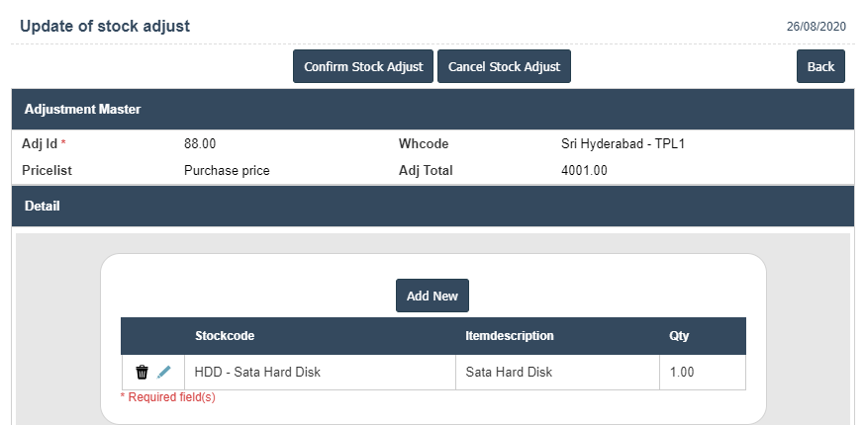Click the date 26/08/2020
The height and width of the screenshot is (425, 865).
(x=815, y=27)
